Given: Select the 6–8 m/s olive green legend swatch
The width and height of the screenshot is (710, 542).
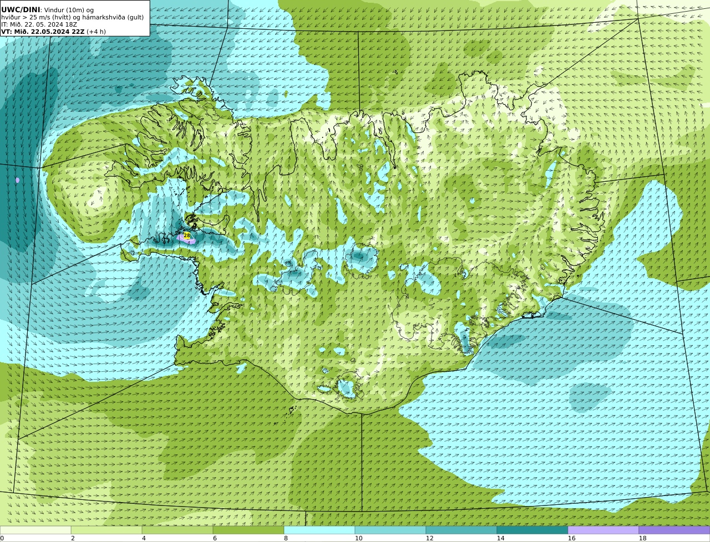Looking at the screenshot, I should pos(248,530).
